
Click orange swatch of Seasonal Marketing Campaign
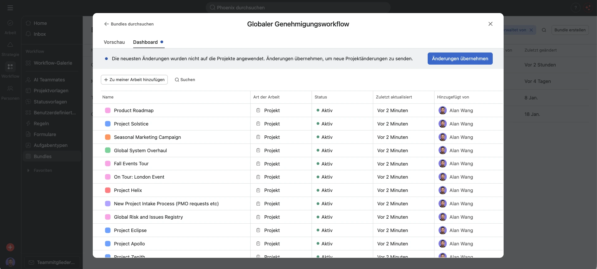[108, 137]
